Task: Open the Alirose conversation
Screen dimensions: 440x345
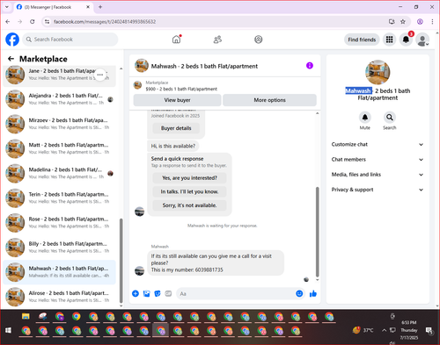Action: click(x=59, y=297)
